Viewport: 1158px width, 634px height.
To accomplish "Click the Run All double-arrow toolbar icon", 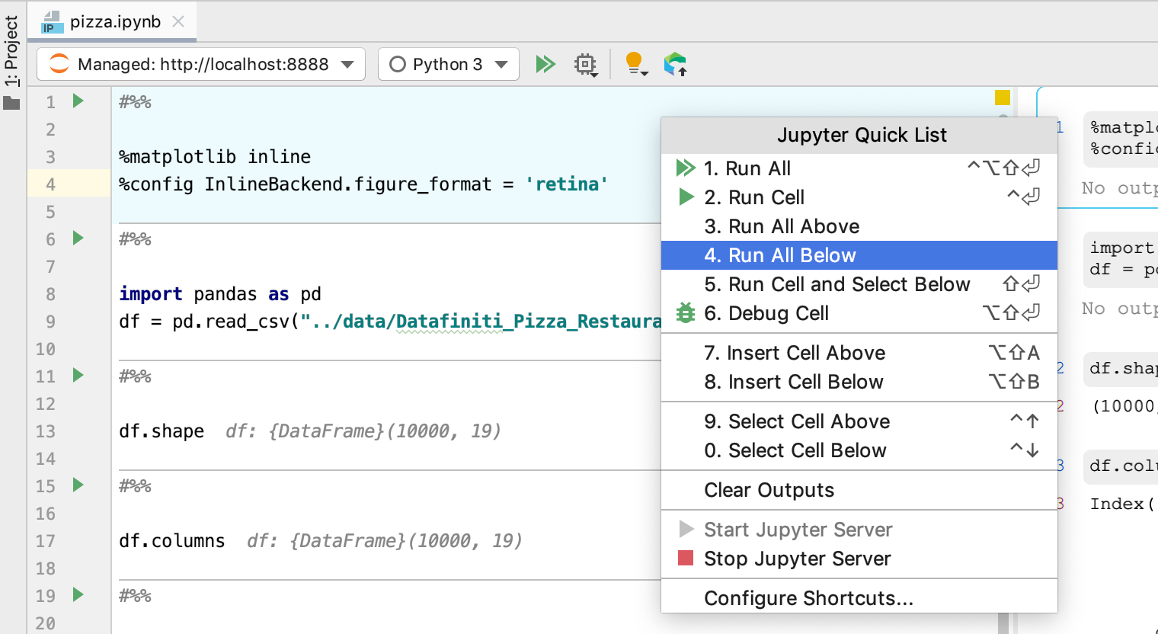I will pos(545,64).
